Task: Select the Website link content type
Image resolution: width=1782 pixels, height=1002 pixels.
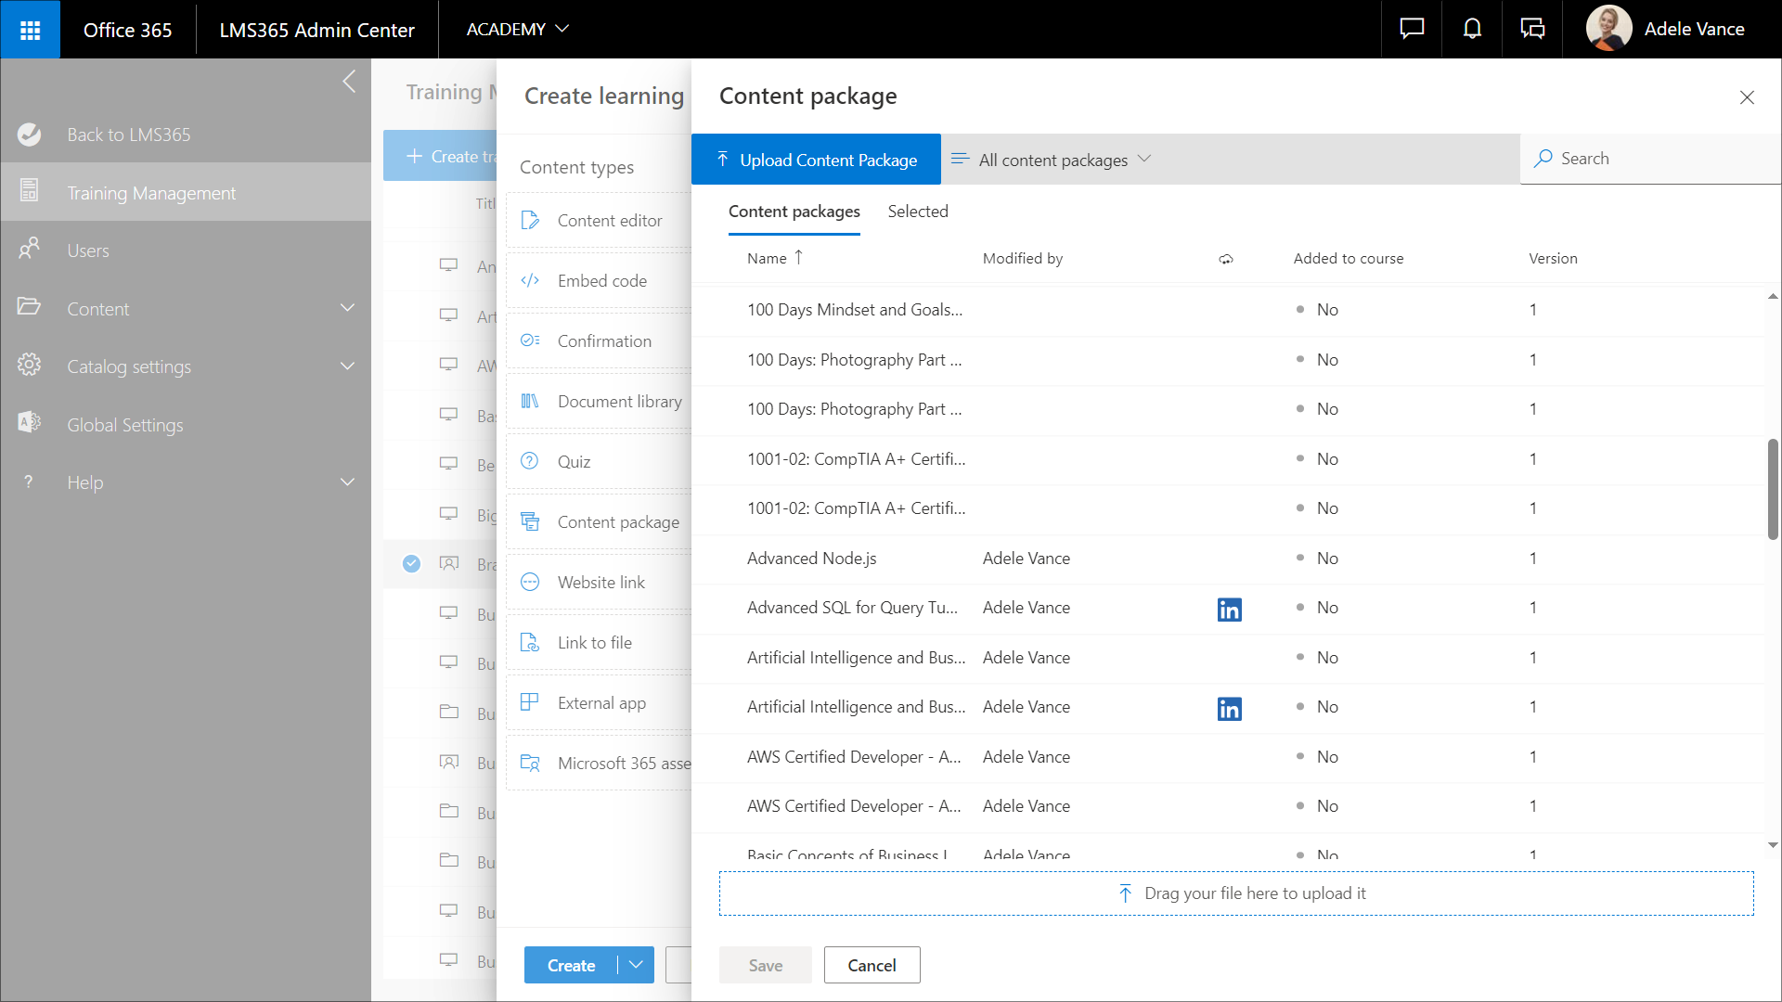Action: pyautogui.click(x=600, y=583)
